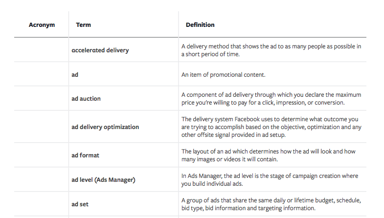Click the Term column header
The height and width of the screenshot is (218, 384).
(83, 25)
